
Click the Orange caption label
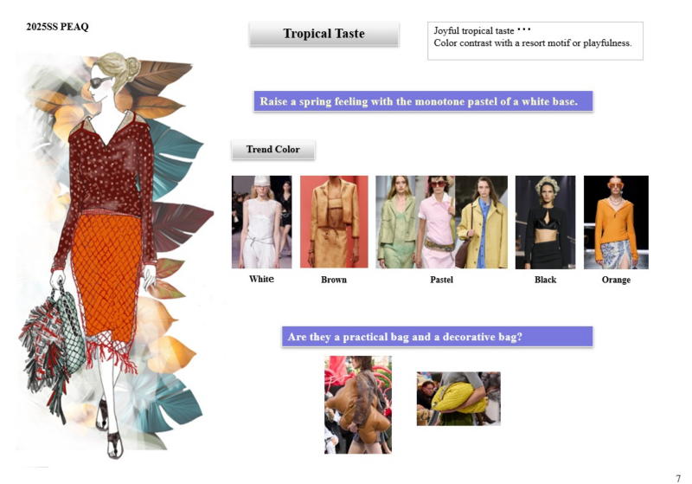[616, 280]
